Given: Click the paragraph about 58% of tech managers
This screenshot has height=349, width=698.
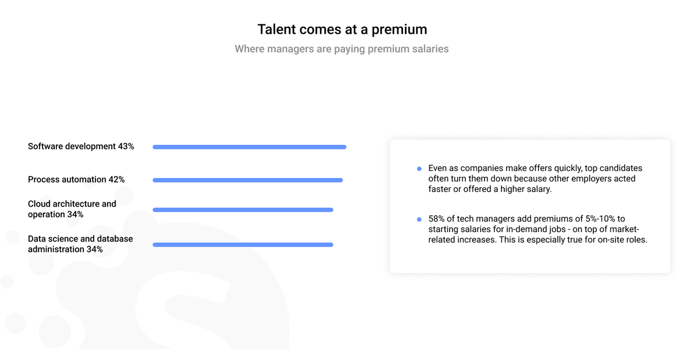Looking at the screenshot, I should coord(537,229).
